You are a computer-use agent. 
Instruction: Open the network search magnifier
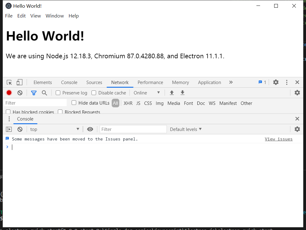click(x=44, y=93)
